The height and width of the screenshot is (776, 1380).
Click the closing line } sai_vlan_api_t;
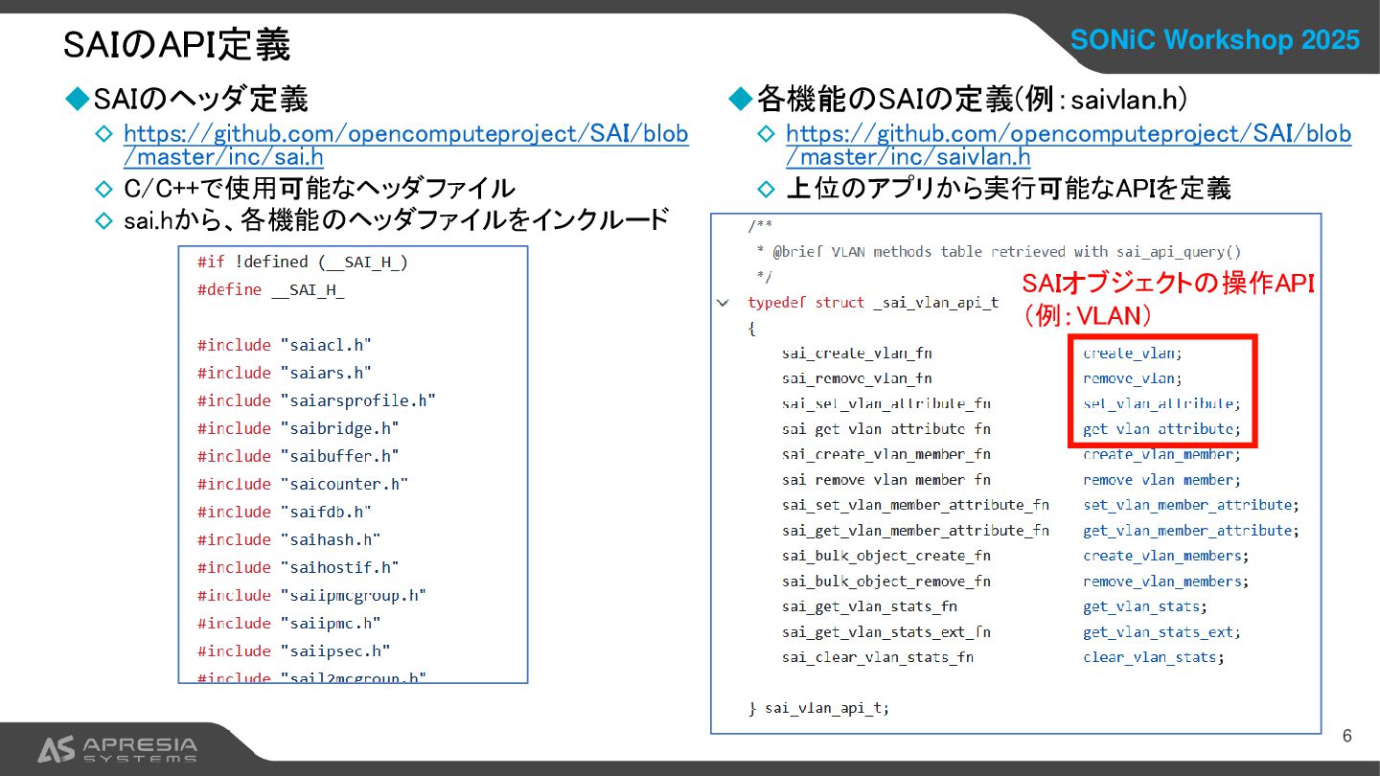[x=818, y=709]
